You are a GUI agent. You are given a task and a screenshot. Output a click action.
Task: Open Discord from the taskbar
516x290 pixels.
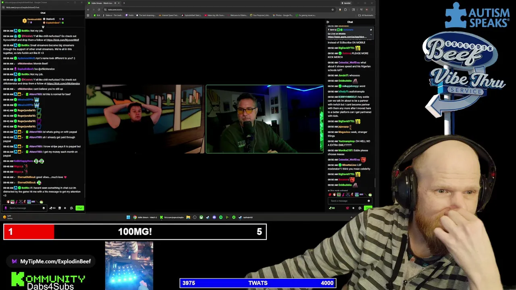pos(214,217)
